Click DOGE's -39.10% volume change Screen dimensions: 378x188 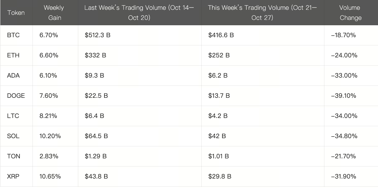(x=344, y=96)
